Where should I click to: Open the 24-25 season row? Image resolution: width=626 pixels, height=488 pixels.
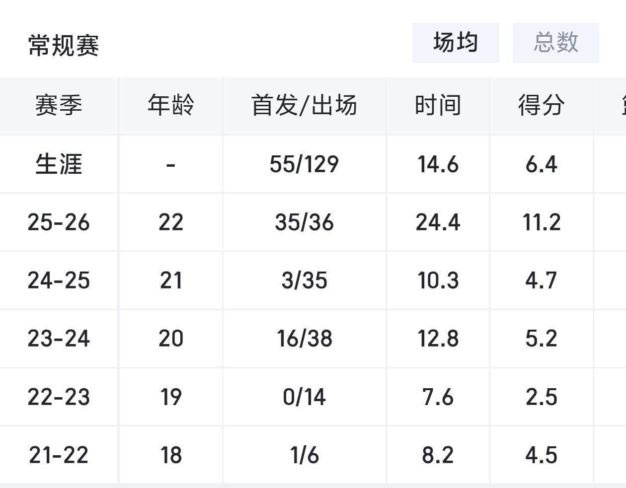[313, 280]
